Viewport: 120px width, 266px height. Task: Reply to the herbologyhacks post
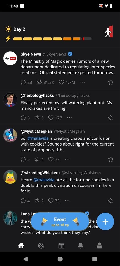click(x=25, y=118)
